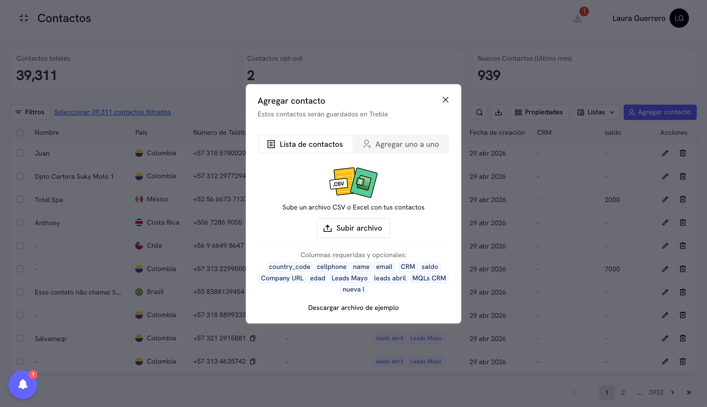Image resolution: width=707 pixels, height=407 pixels.
Task: Switch to Lista de contactos tab
Action: [x=306, y=144]
